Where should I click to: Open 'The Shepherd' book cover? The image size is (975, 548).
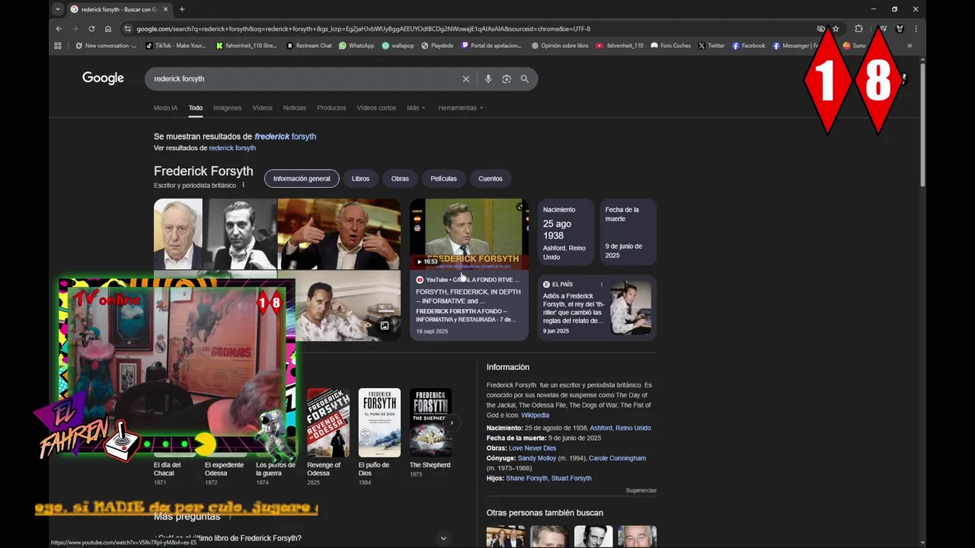tap(430, 422)
